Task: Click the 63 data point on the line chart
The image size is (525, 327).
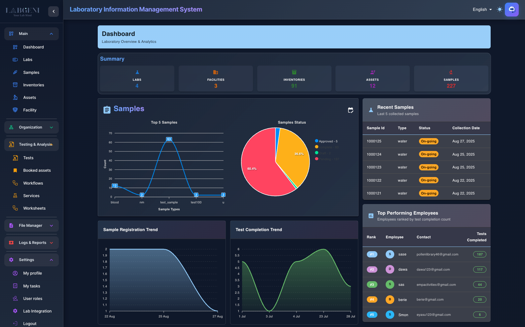Action: (169, 139)
